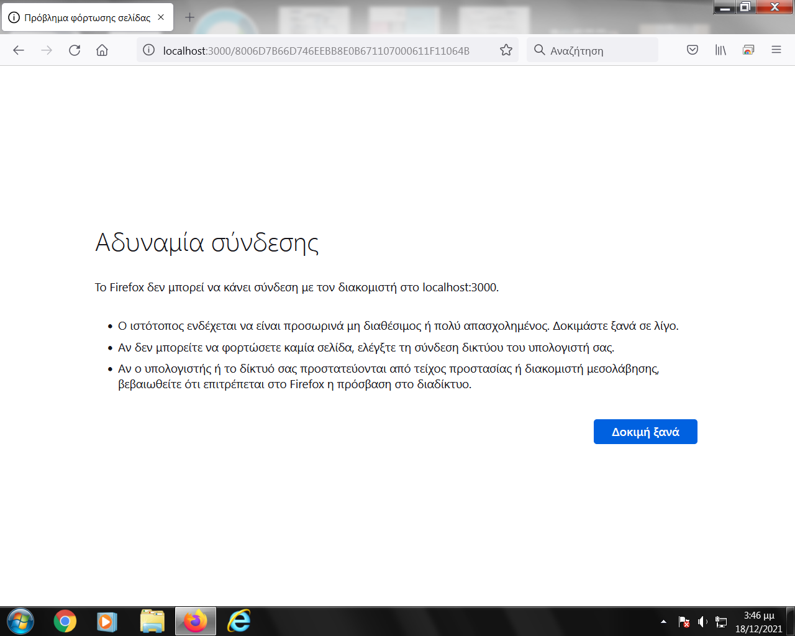This screenshot has height=636, width=795.
Task: Launch Internet Explorer from taskbar
Action: 239,621
